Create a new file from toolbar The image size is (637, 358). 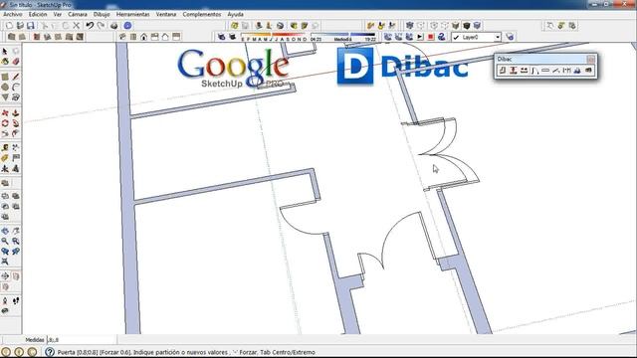pyautogui.click(x=9, y=26)
